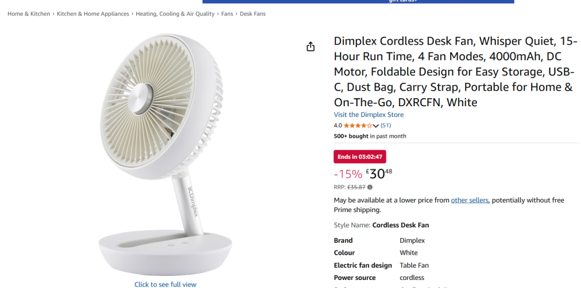Click the blue gift cards banner
Viewport: 581px width, 288px height.
(358, 2)
